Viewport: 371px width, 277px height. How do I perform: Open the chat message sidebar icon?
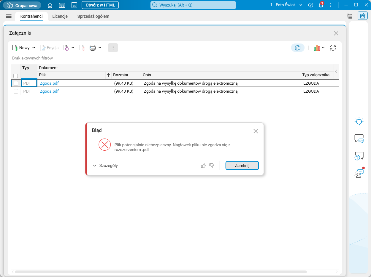(359, 138)
